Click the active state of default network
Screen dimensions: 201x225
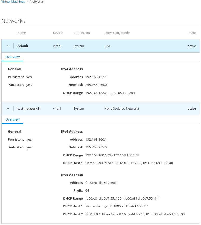coord(192,46)
